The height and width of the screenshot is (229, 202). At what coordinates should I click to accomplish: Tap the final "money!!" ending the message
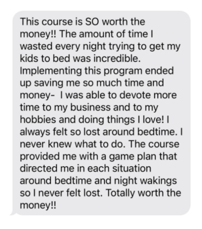click(38, 205)
